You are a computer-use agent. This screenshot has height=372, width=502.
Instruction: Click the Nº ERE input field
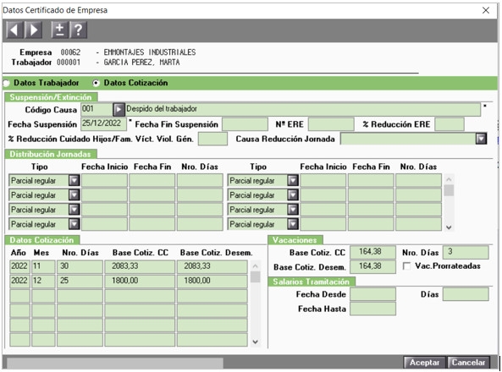[x=331, y=124]
